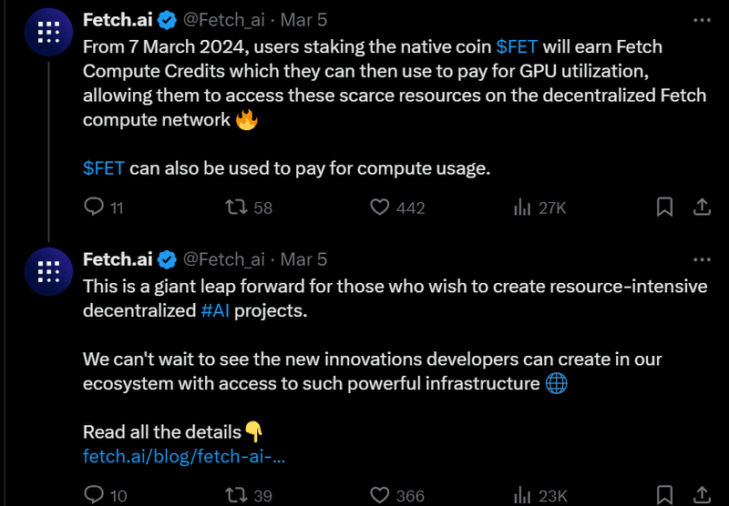Screen dimensions: 729x506
Task: Share the first Fetch.ai tweet
Action: pos(702,207)
